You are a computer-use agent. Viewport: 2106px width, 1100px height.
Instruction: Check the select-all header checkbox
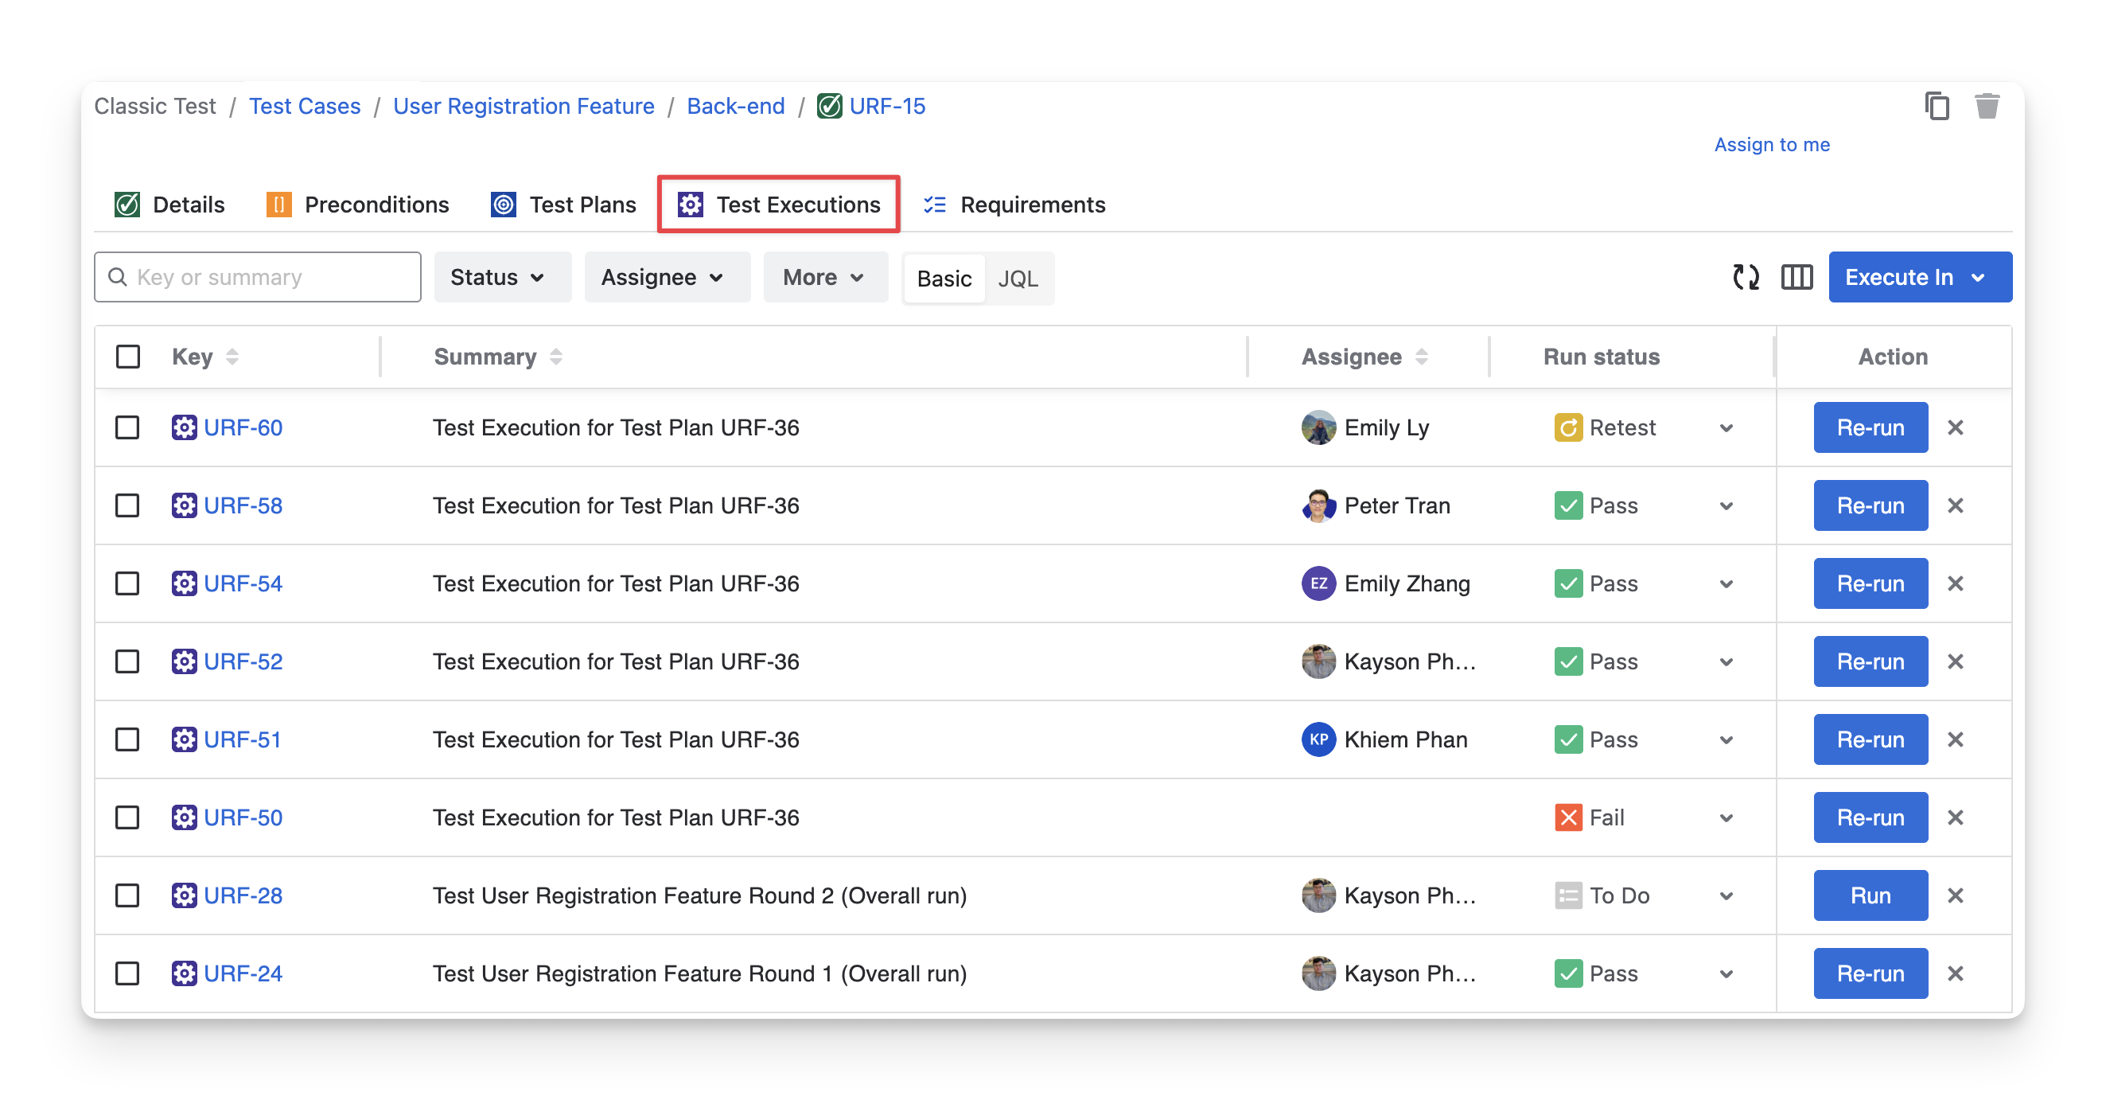(x=128, y=357)
